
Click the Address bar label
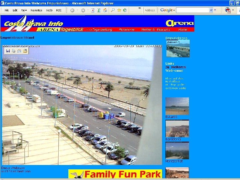click(150, 10)
